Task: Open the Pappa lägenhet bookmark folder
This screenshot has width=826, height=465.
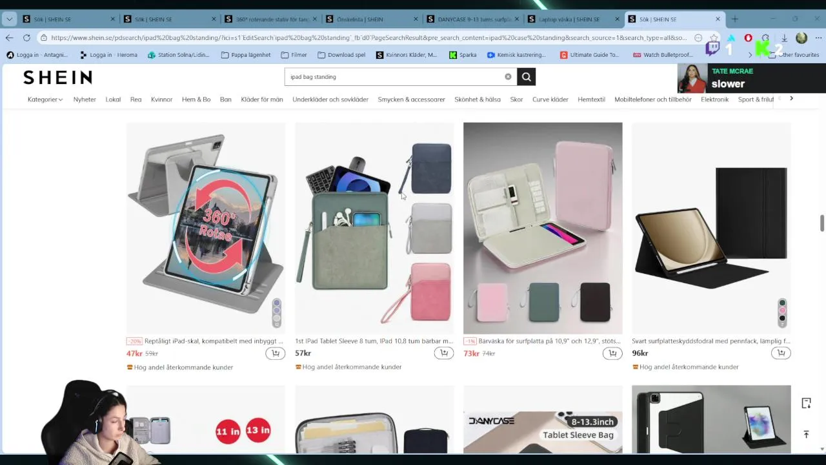Action: [x=246, y=55]
